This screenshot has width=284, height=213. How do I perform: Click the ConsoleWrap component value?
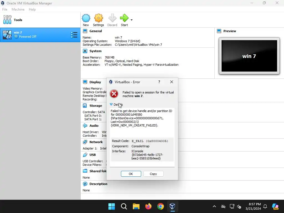140,146
